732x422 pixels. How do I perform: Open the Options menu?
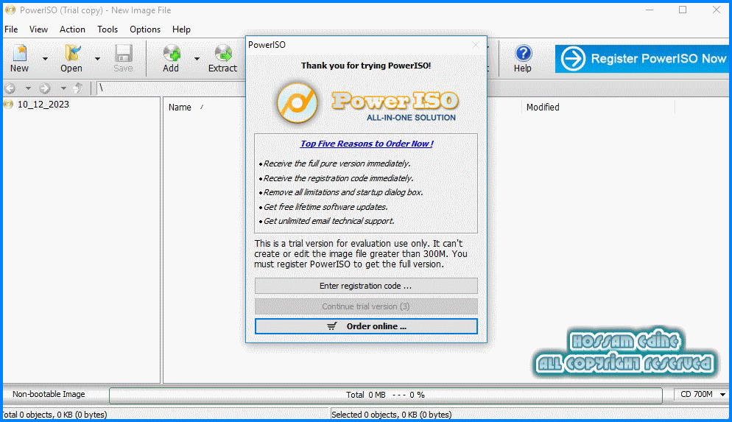145,29
